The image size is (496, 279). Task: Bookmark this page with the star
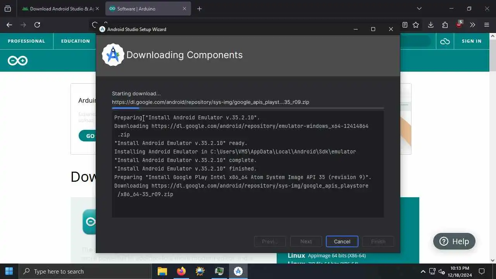click(416, 25)
